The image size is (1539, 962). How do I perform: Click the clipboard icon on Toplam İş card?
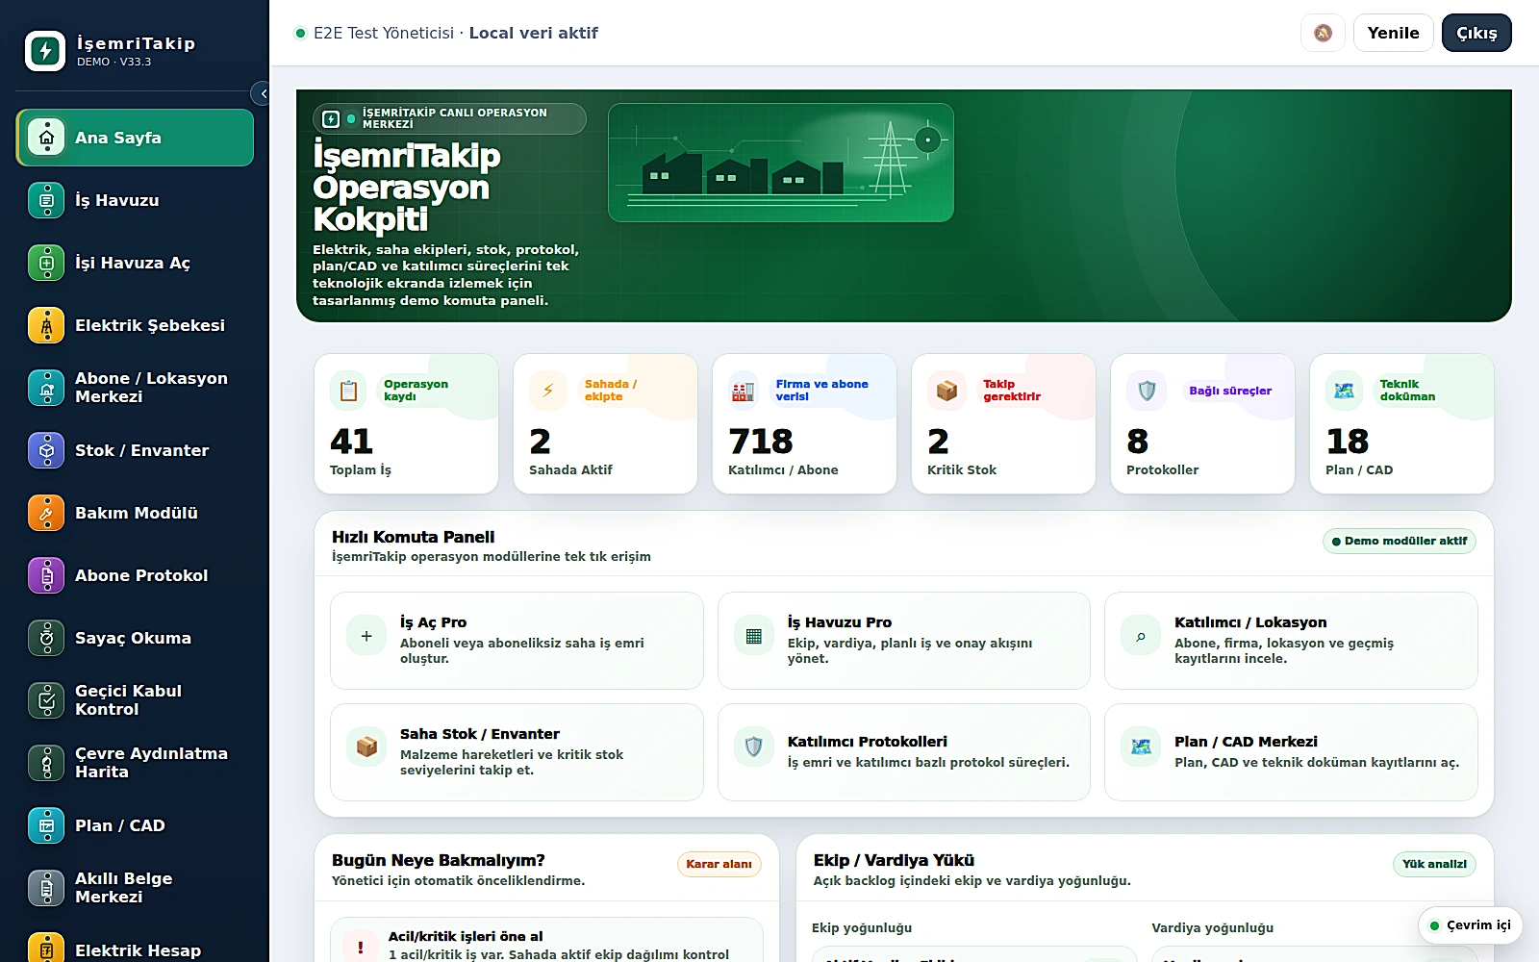coord(348,391)
